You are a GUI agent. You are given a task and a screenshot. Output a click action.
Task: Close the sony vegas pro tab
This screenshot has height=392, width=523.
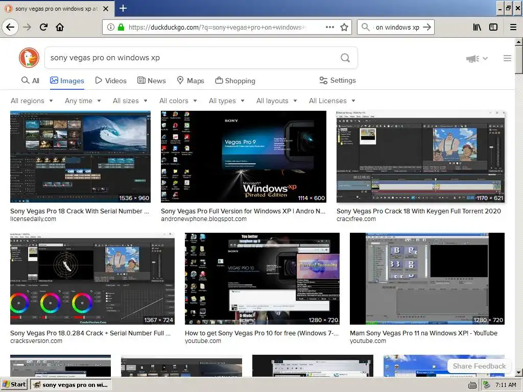click(106, 9)
